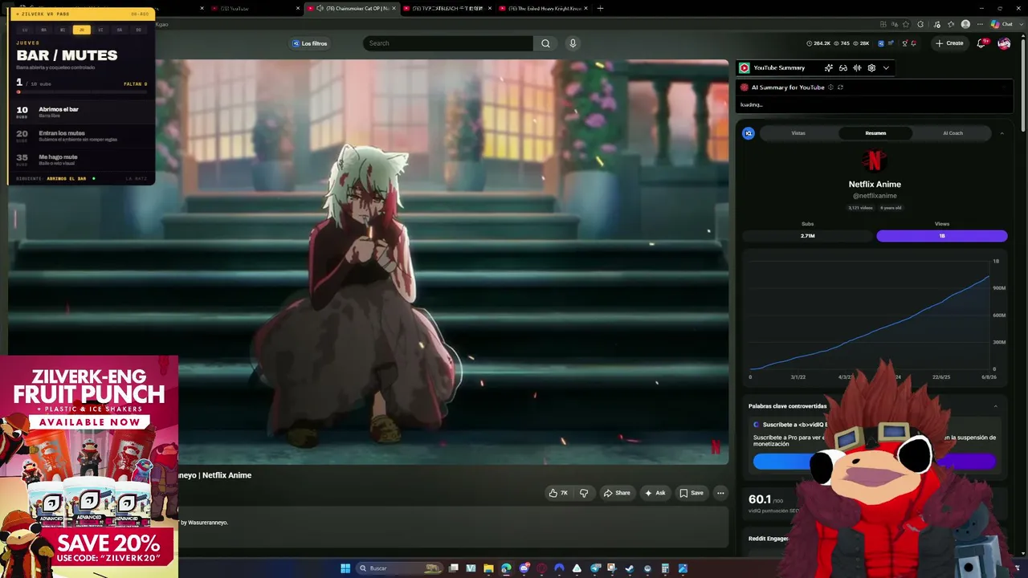Save the video to a playlist
Viewport: 1028px width, 578px height.
pos(691,493)
